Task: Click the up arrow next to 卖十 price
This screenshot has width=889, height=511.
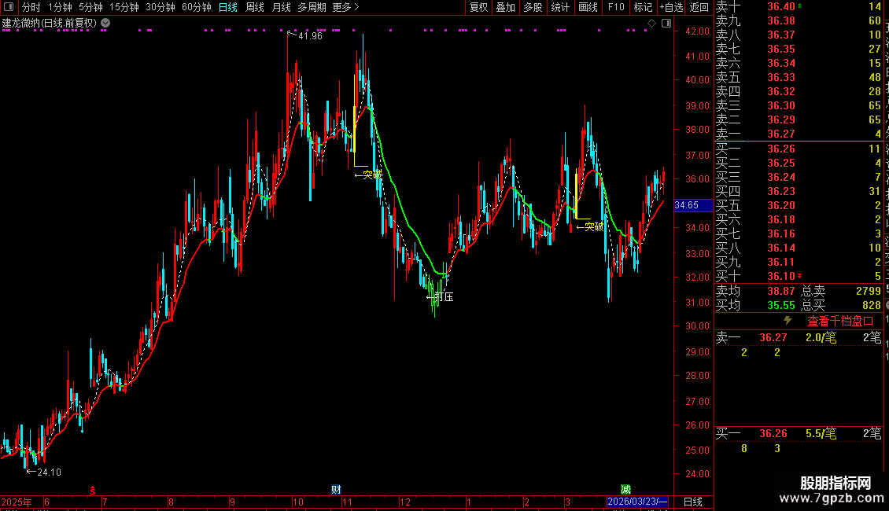Action: pyautogui.click(x=800, y=6)
